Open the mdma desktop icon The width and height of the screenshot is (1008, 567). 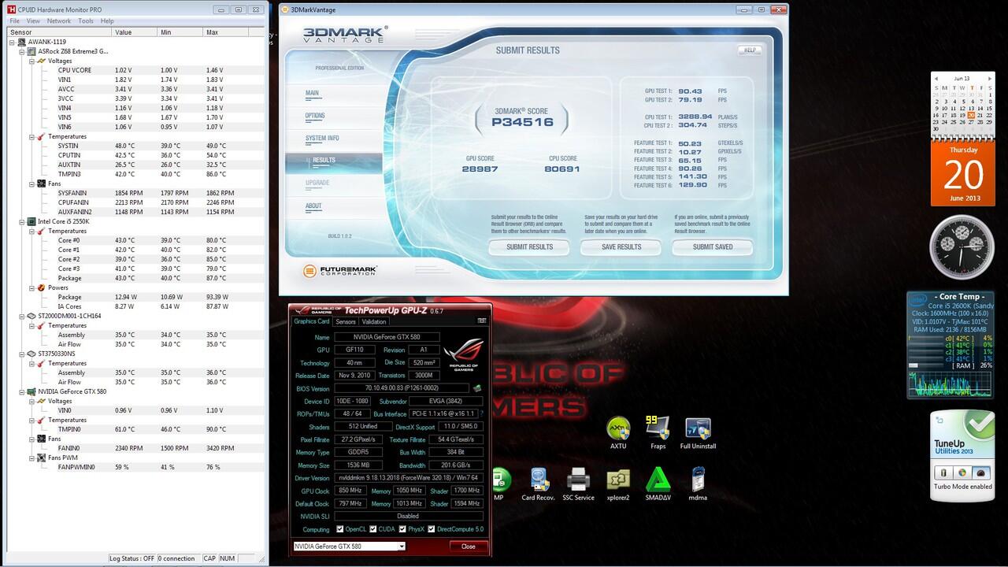click(698, 484)
